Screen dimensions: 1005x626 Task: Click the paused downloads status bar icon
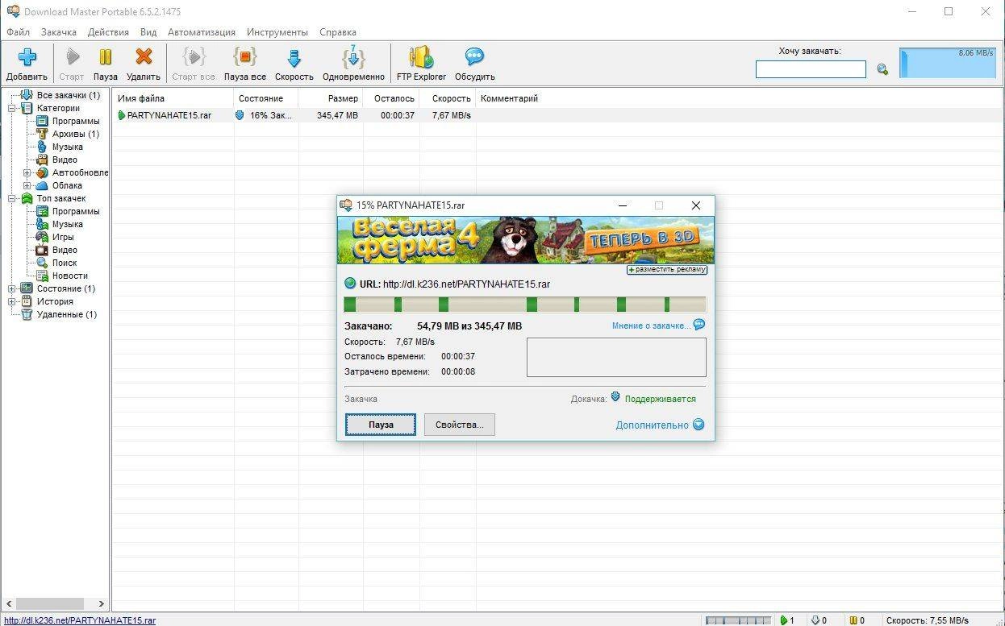tap(853, 620)
